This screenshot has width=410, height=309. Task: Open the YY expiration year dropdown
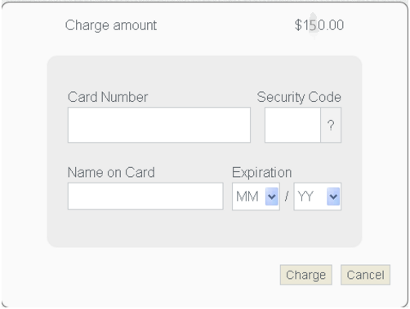[x=318, y=196]
